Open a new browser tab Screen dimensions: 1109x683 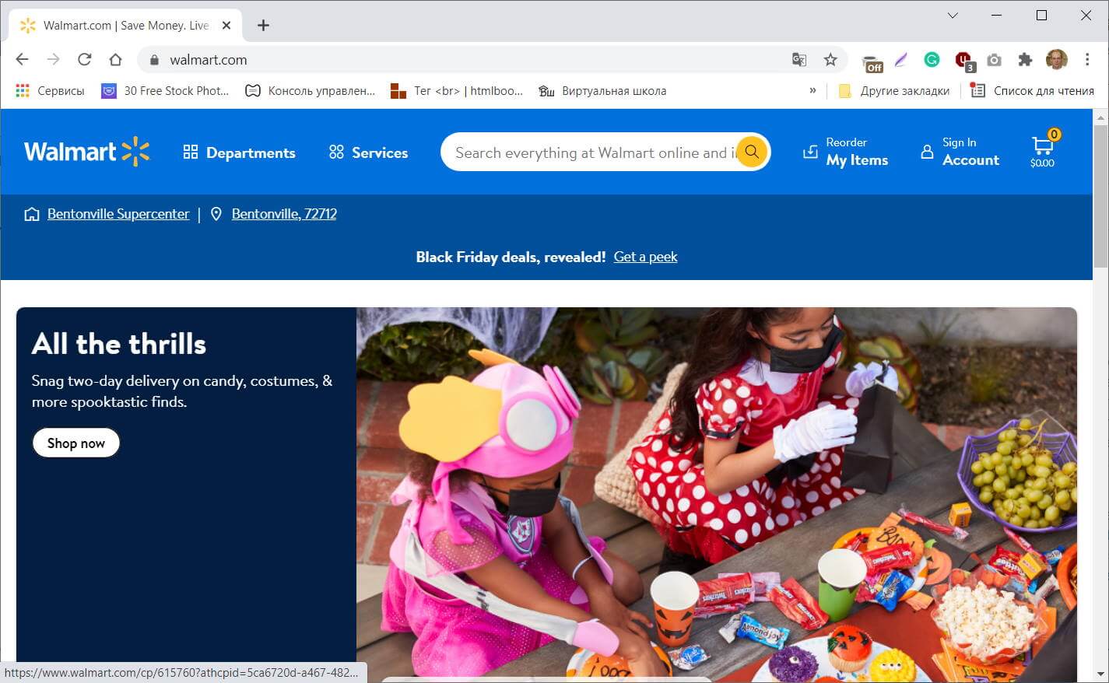pyautogui.click(x=263, y=26)
